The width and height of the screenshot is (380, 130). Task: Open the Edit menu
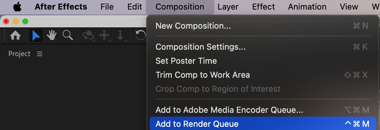pos(134,7)
